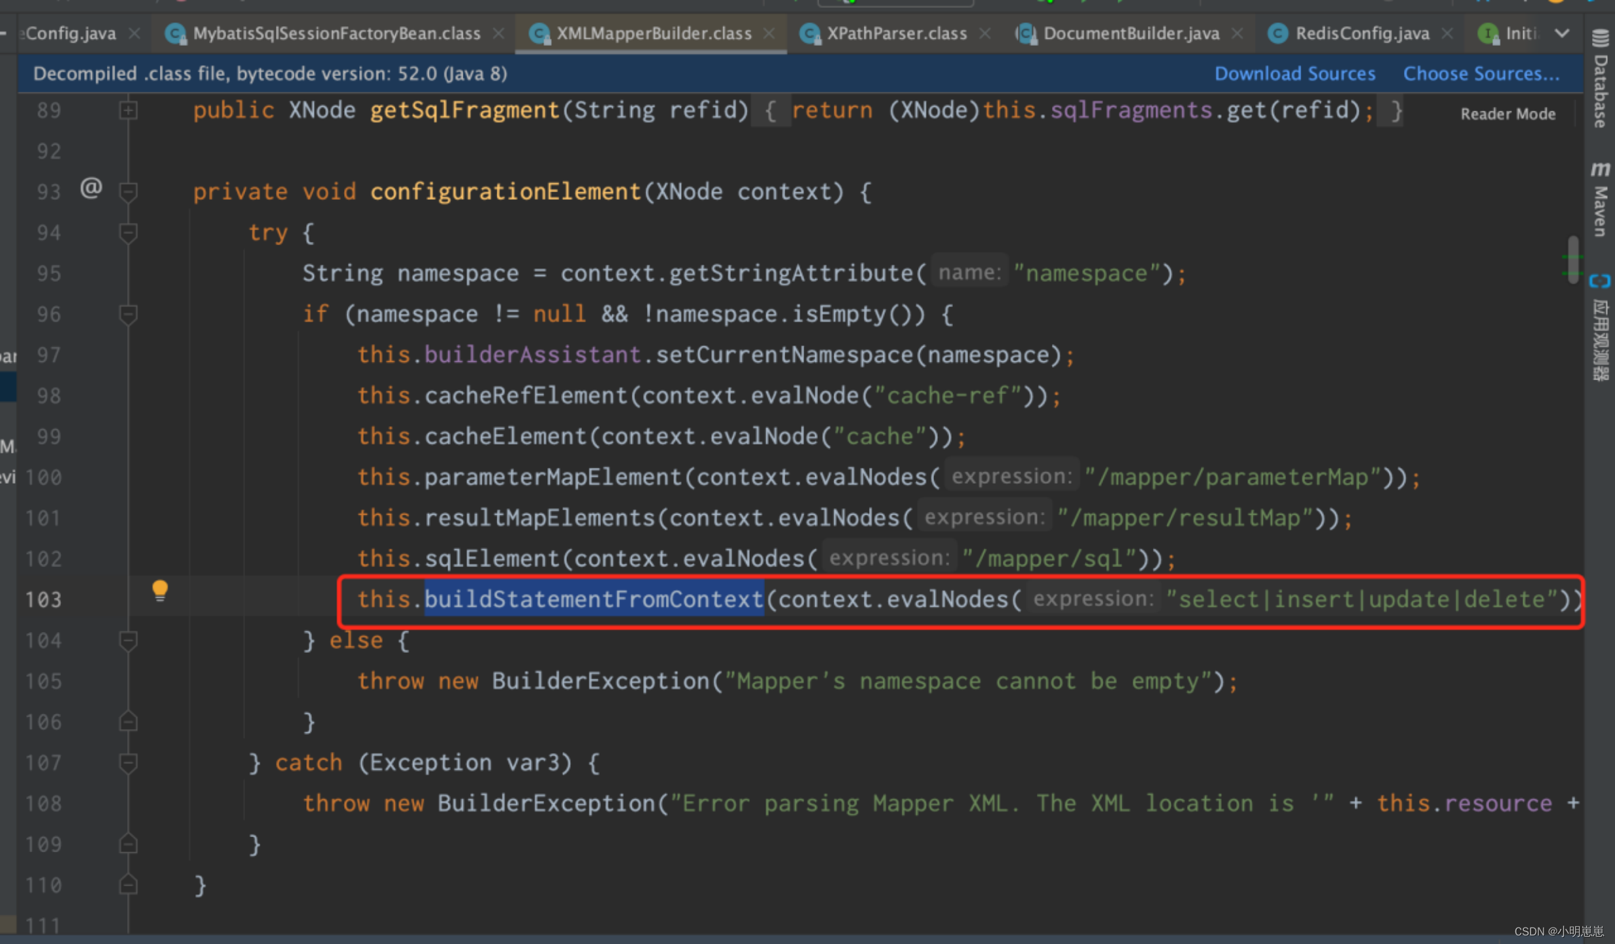Open the XPathParser.class tab
The image size is (1615, 944).
[x=896, y=33]
